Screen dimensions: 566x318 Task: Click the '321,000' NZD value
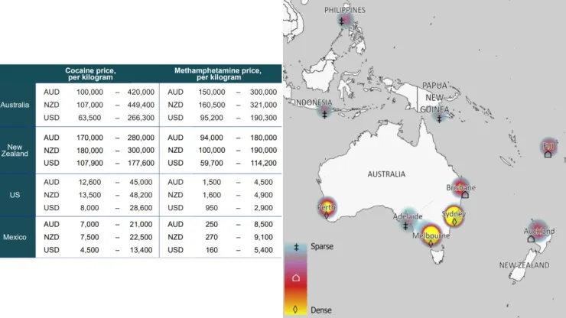tap(264, 105)
